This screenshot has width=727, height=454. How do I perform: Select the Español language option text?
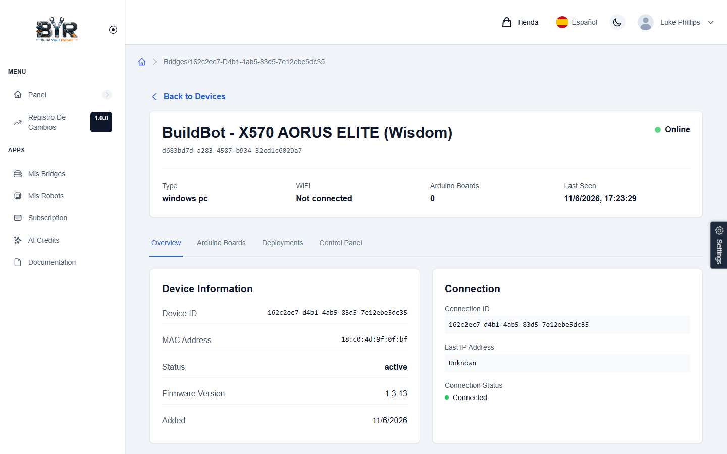pos(585,22)
